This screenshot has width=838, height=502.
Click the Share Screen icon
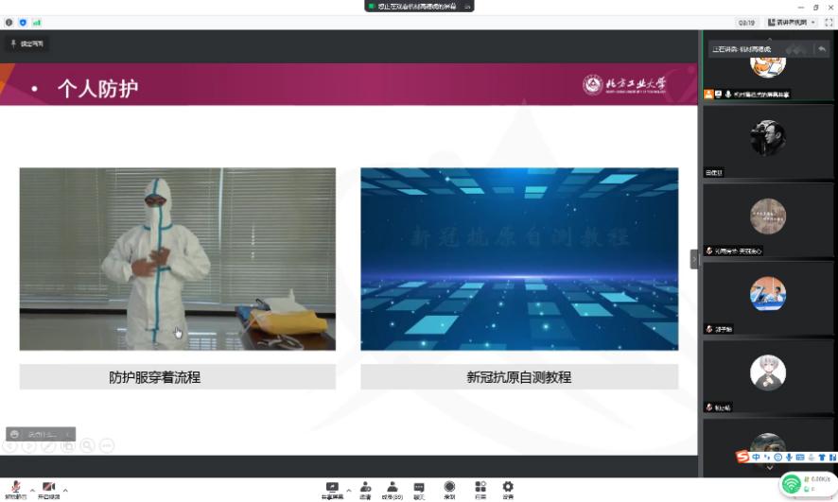pos(332,487)
